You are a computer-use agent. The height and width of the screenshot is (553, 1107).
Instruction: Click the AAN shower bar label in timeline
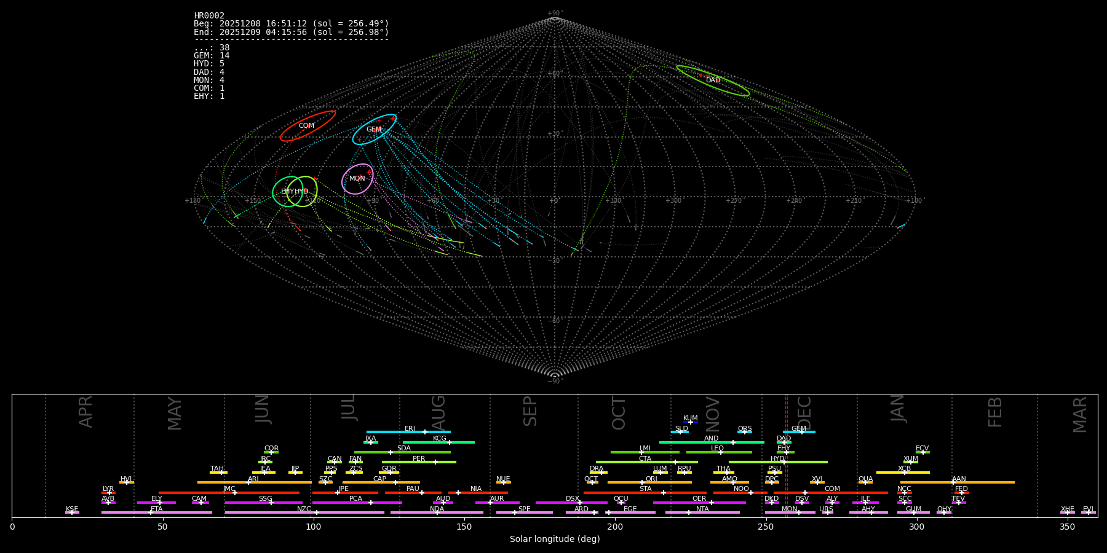[959, 479]
